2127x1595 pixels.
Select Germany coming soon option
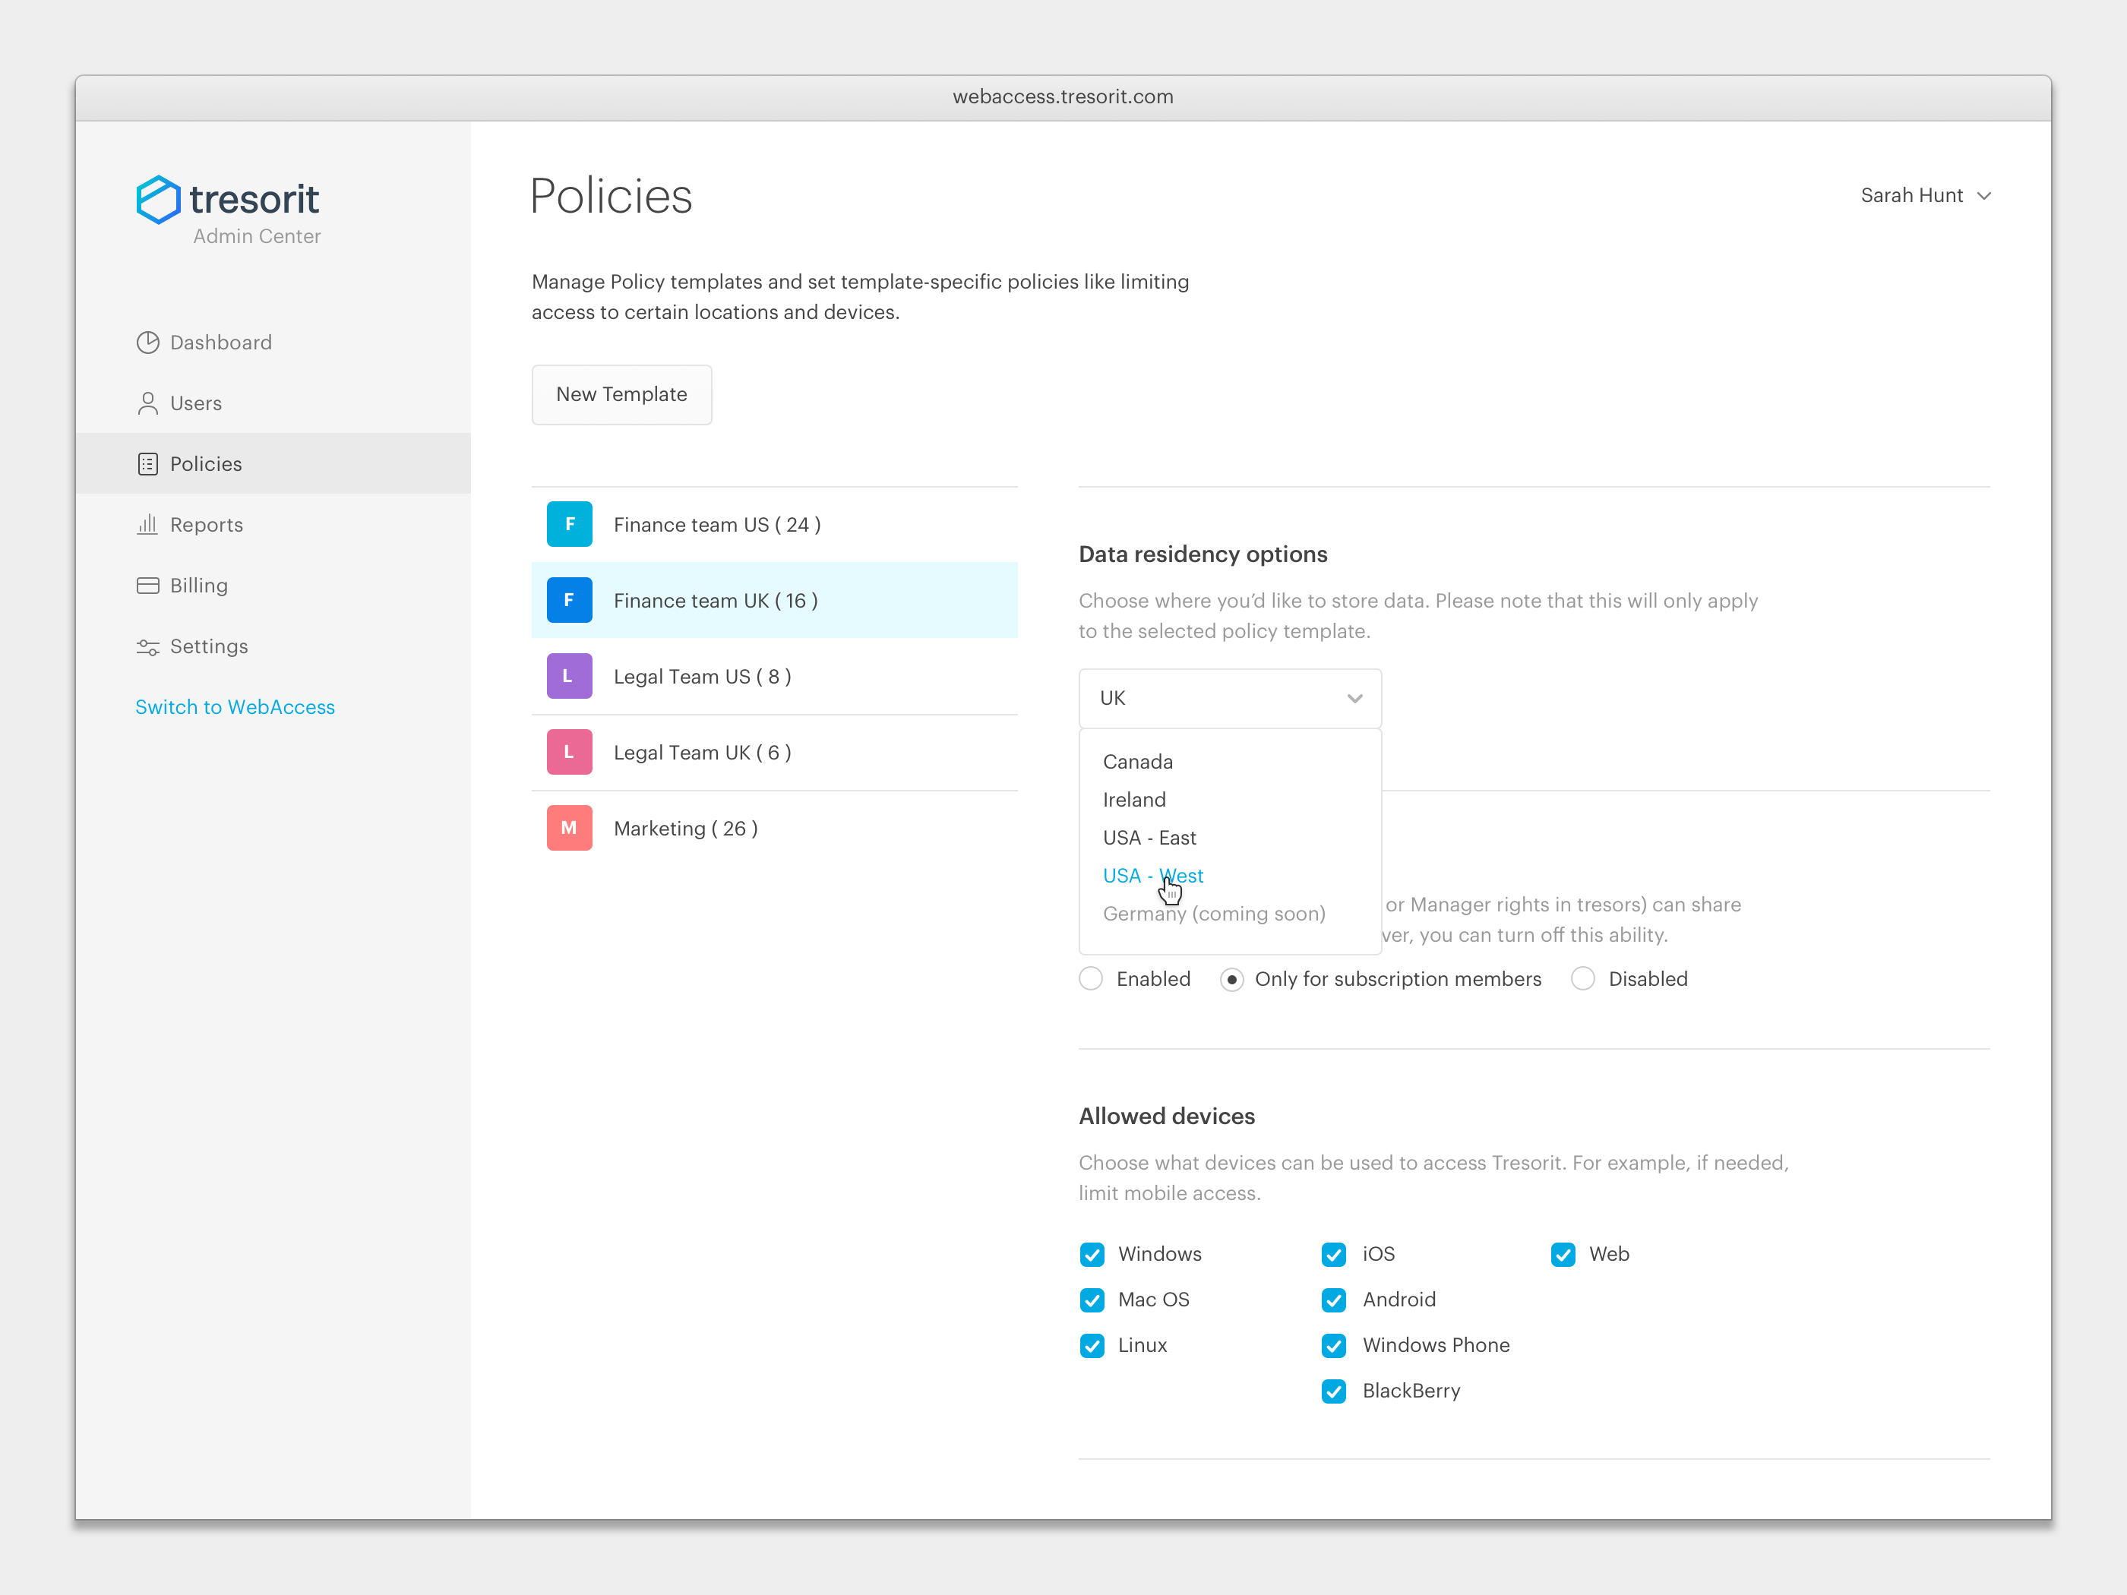(1214, 913)
